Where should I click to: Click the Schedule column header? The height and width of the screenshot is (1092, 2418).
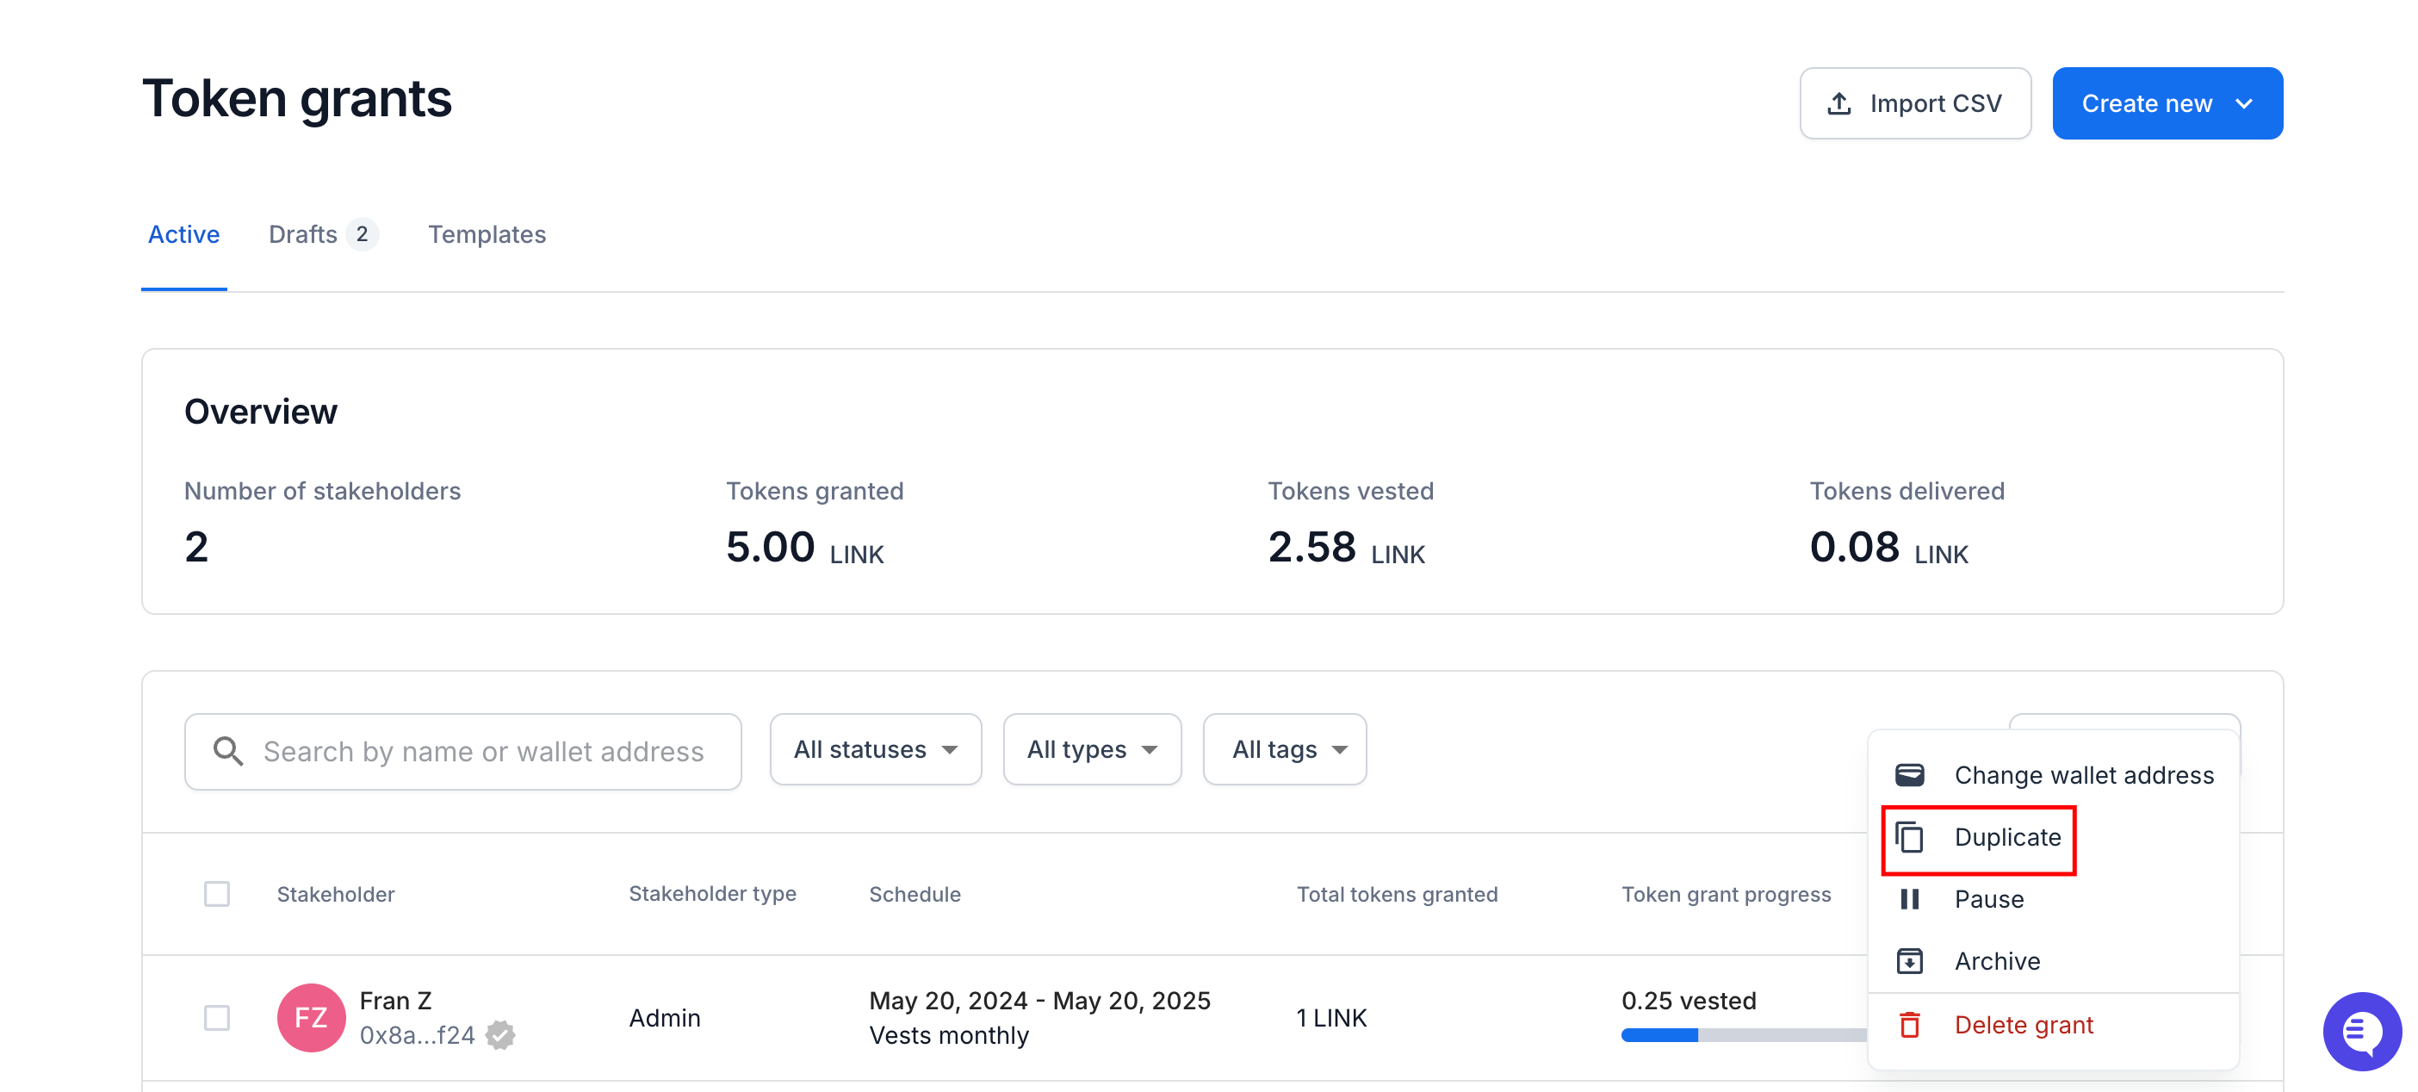click(915, 894)
